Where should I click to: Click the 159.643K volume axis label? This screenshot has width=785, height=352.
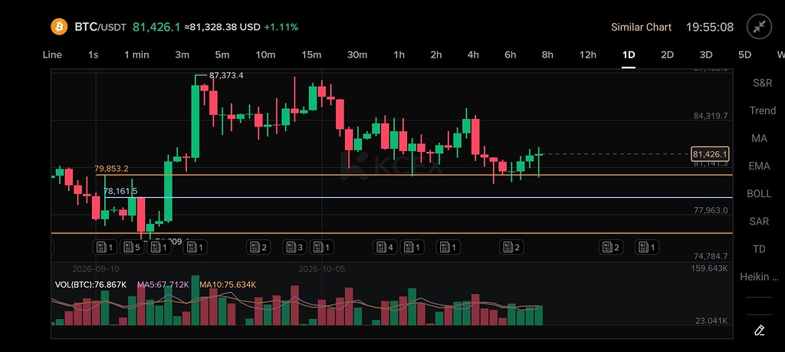click(709, 269)
